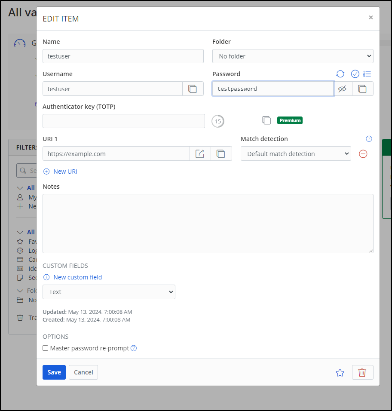
Task: Toggle favorite star icon
Action: (x=340, y=372)
